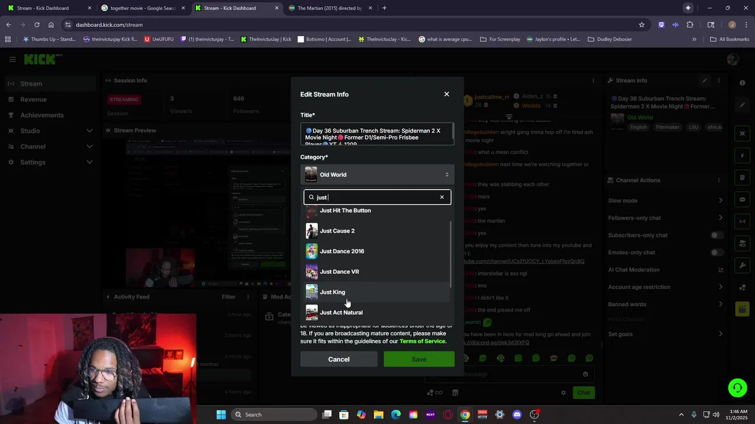Click the broadcast signal icon in right sidebar
The height and width of the screenshot is (424, 755).
tap(743, 221)
